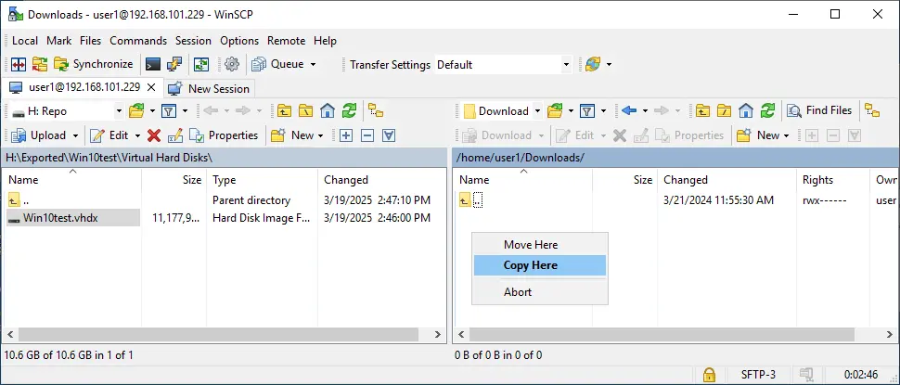Screen dimensions: 900x385
Task: Click the Compare Directories icon
Action: point(19,64)
